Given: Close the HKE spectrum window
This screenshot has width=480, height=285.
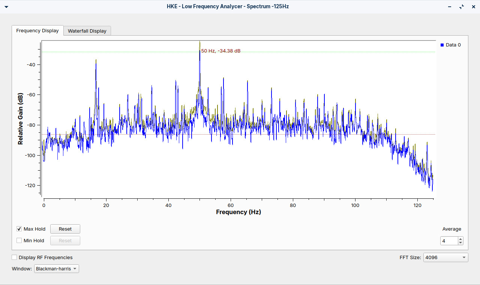Looking at the screenshot, I should pos(473,7).
